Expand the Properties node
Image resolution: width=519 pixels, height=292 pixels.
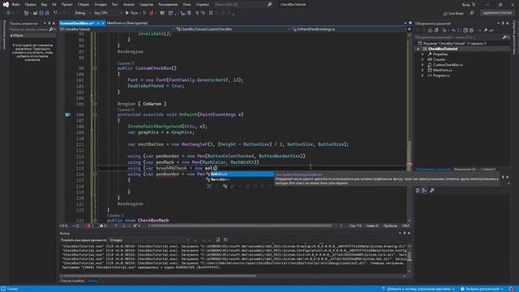pos(422,54)
